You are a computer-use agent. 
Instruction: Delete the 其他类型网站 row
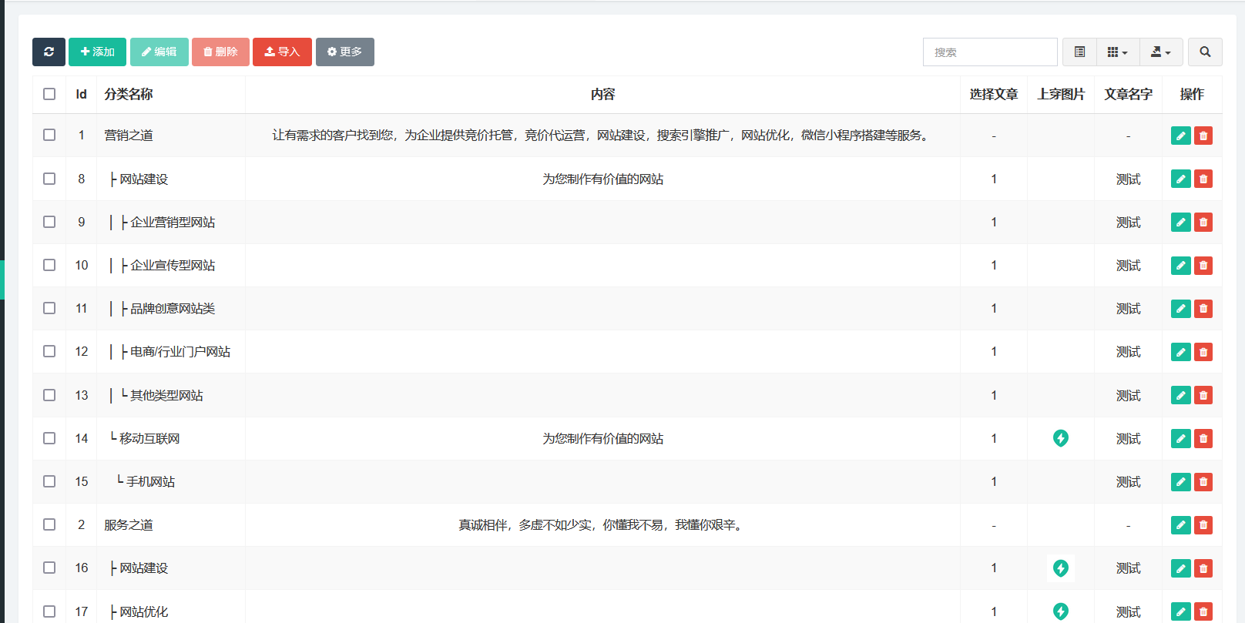pos(1203,395)
